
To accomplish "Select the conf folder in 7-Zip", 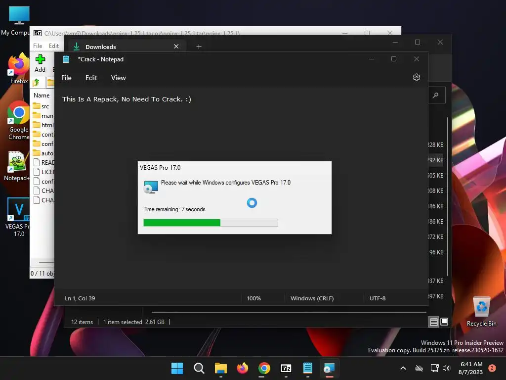I will coord(43,144).
